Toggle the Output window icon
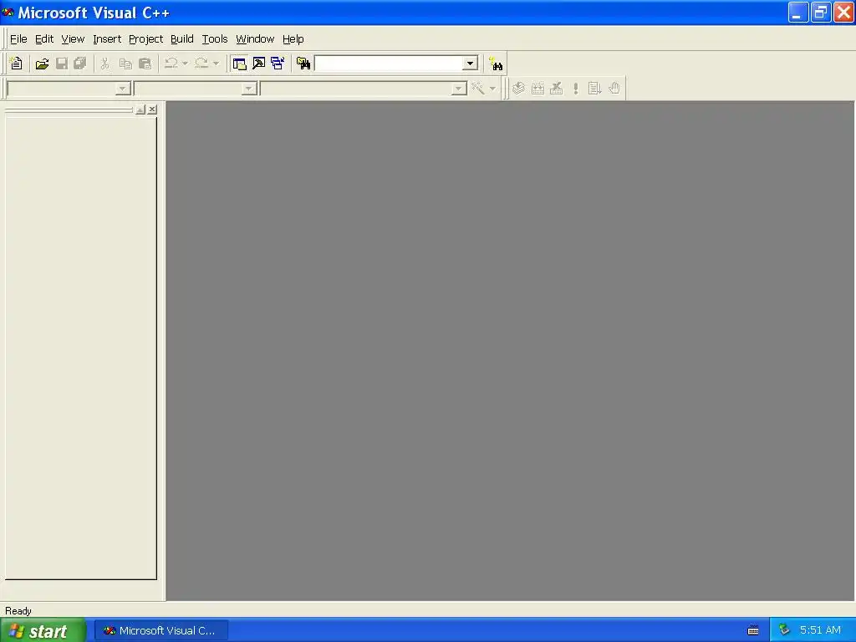 coord(259,64)
